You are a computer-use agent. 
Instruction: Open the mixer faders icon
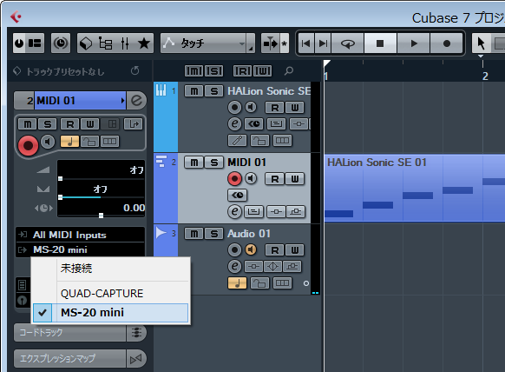[125, 43]
